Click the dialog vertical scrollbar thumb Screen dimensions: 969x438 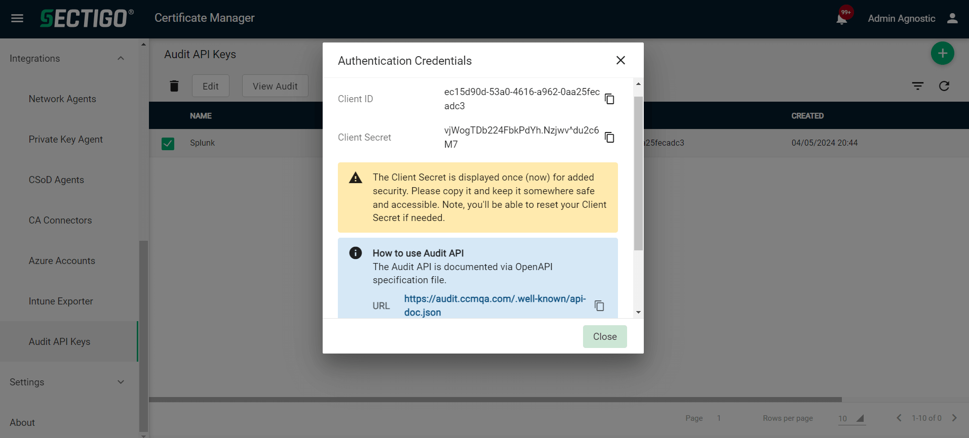tap(638, 173)
